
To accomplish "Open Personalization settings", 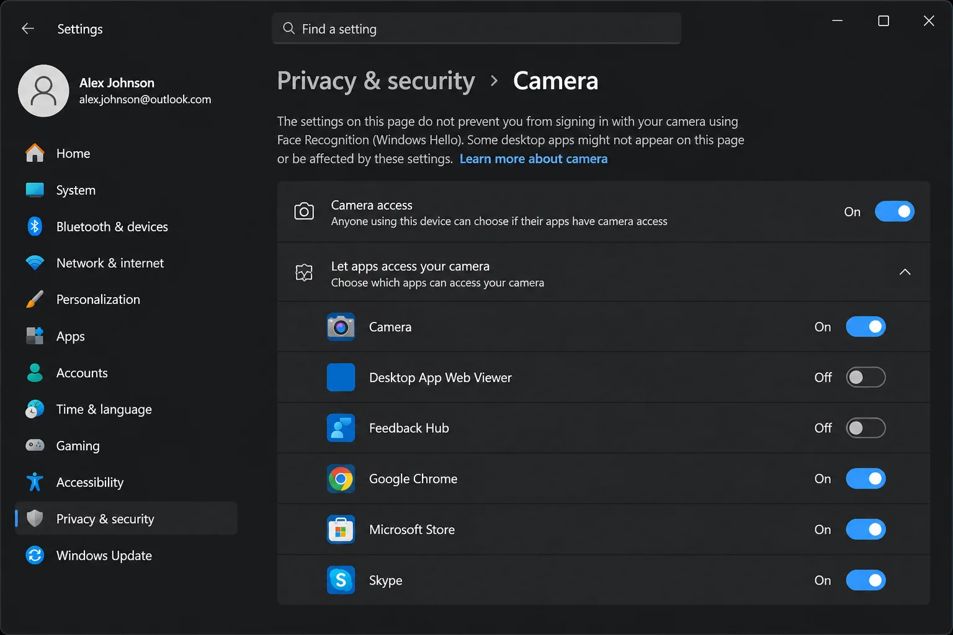I will click(x=126, y=300).
